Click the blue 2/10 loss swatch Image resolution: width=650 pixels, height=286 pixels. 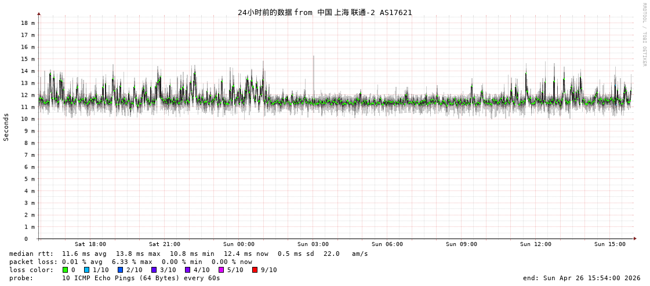120,270
